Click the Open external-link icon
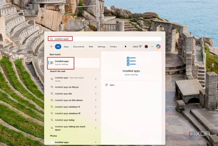This screenshot has width=218, height=146. point(106,85)
